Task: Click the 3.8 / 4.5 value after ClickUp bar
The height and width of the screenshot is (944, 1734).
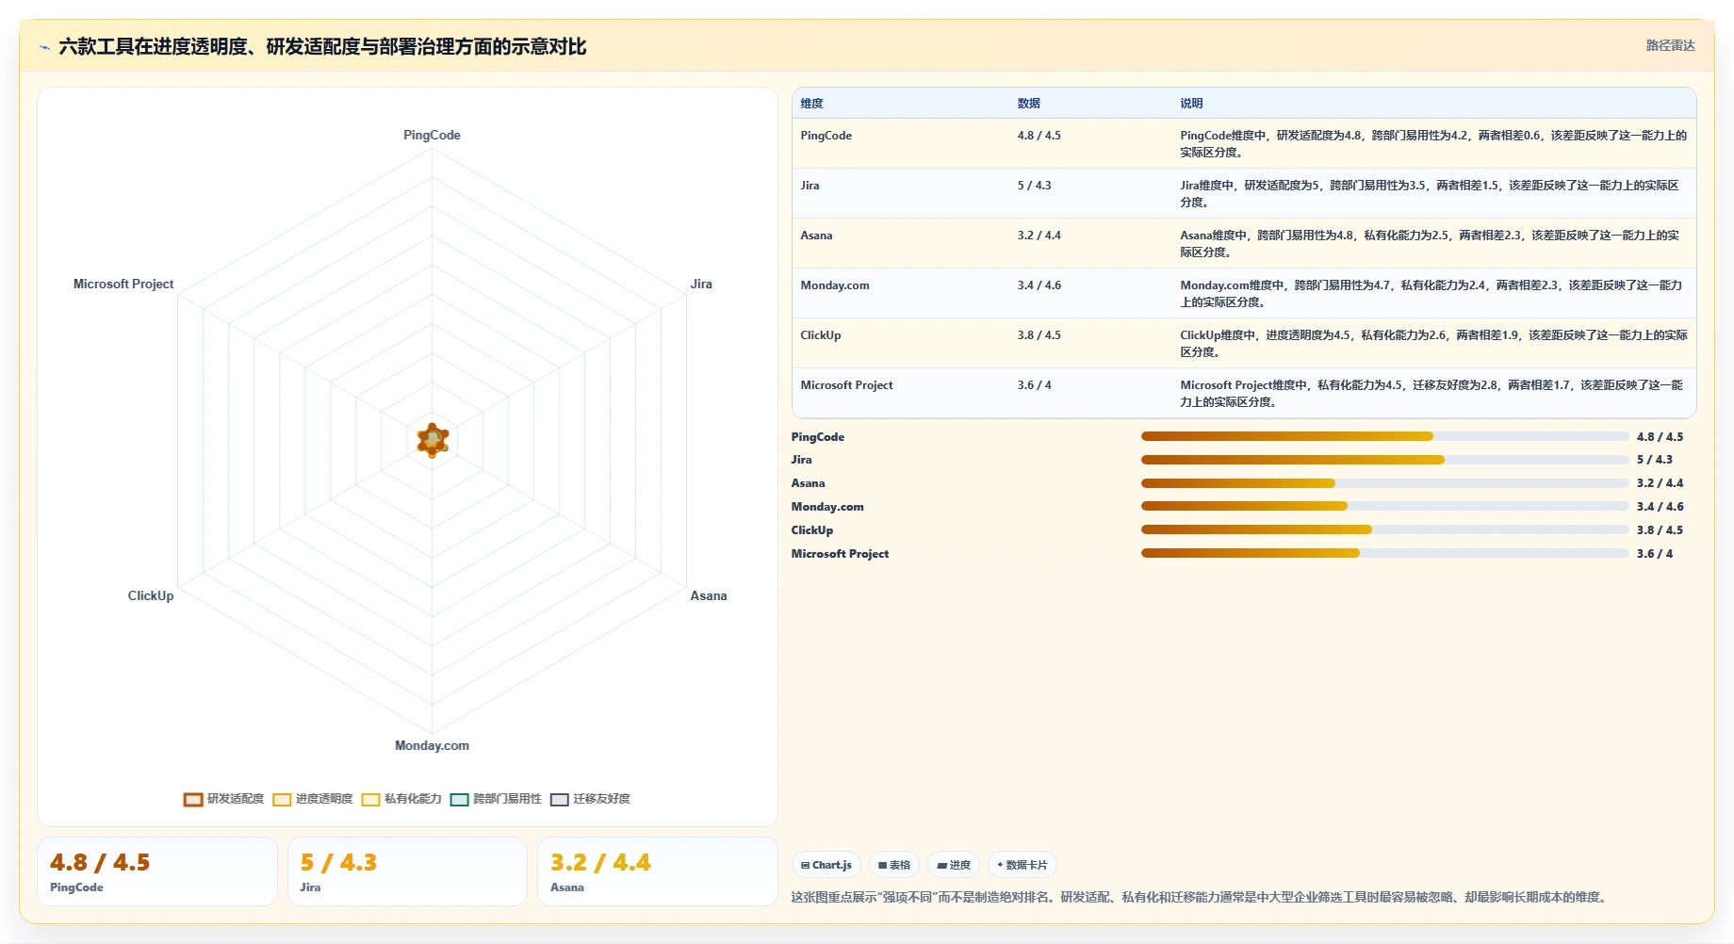Action: 1660,530
